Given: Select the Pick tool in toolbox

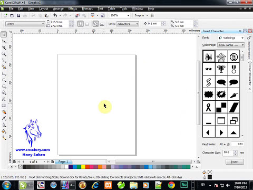Looking at the screenshot, I should click(x=4, y=34).
